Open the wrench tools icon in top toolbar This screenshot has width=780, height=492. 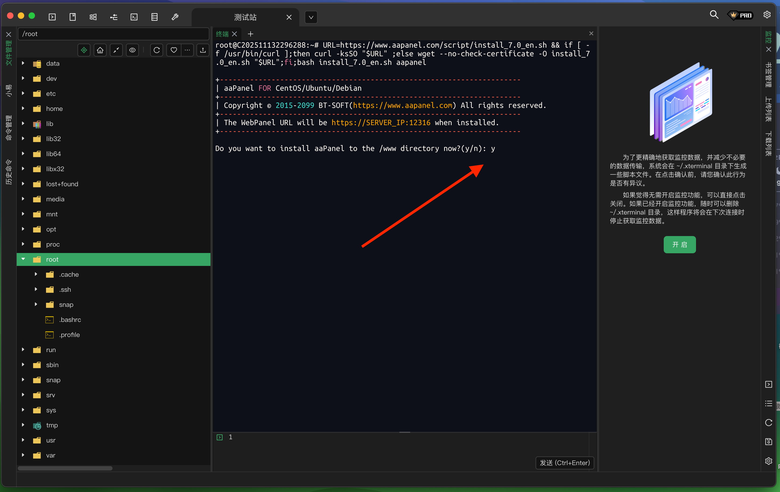coord(175,17)
